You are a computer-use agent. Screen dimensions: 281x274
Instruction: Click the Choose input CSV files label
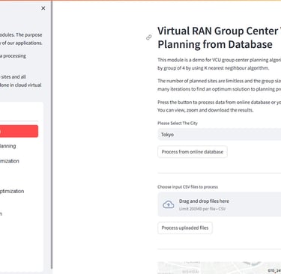pos(187,187)
